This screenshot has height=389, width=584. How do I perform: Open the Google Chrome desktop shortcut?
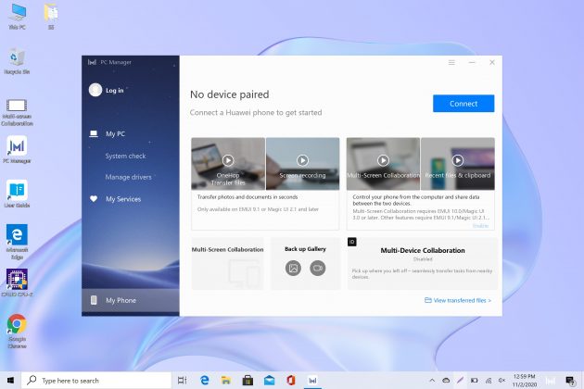coord(17,327)
